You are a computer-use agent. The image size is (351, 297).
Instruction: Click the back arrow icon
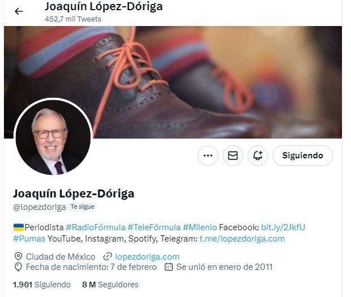click(19, 11)
